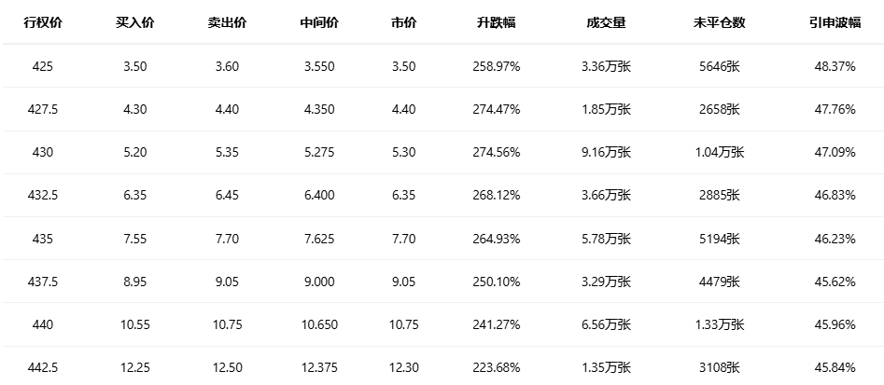Click the 427.5 strike price cell

click(43, 109)
